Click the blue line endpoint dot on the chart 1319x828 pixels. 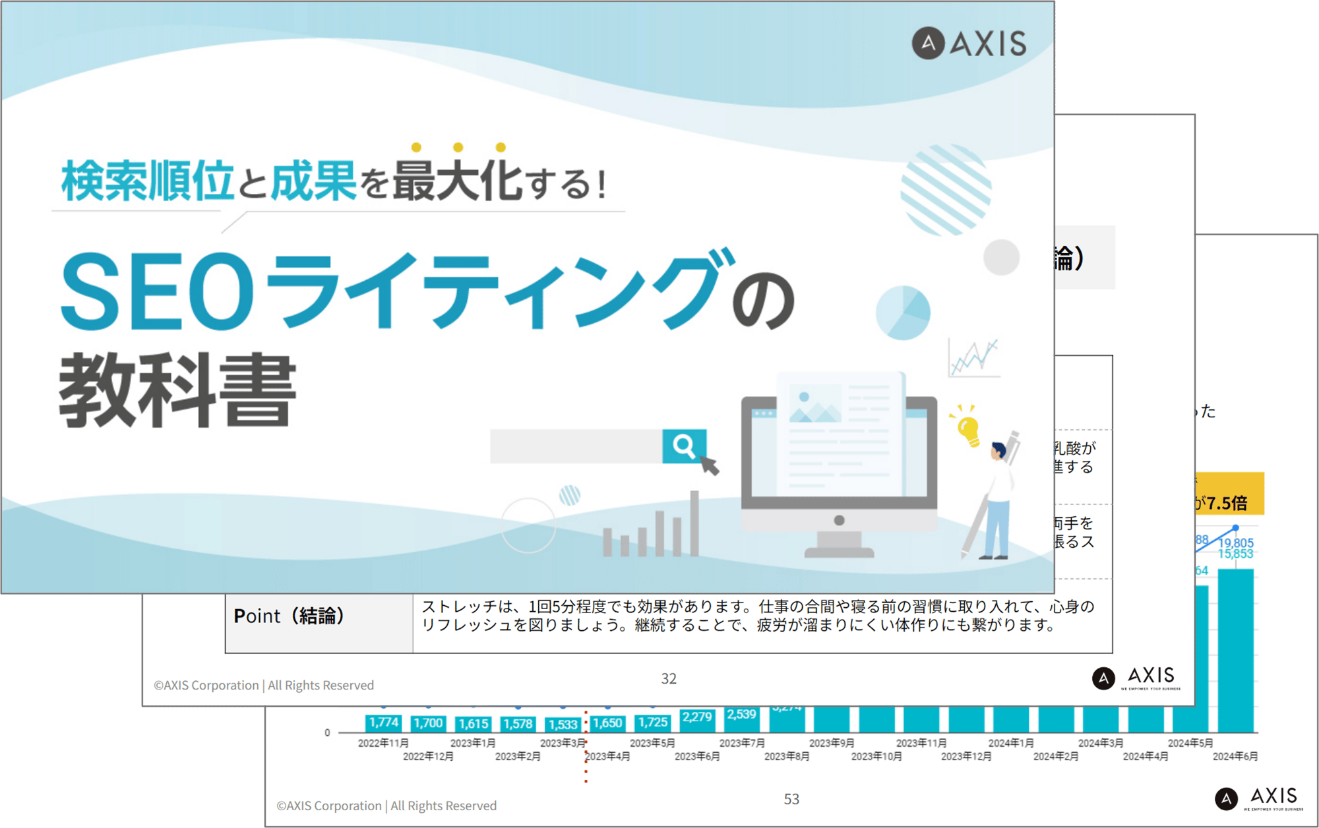coord(1235,527)
